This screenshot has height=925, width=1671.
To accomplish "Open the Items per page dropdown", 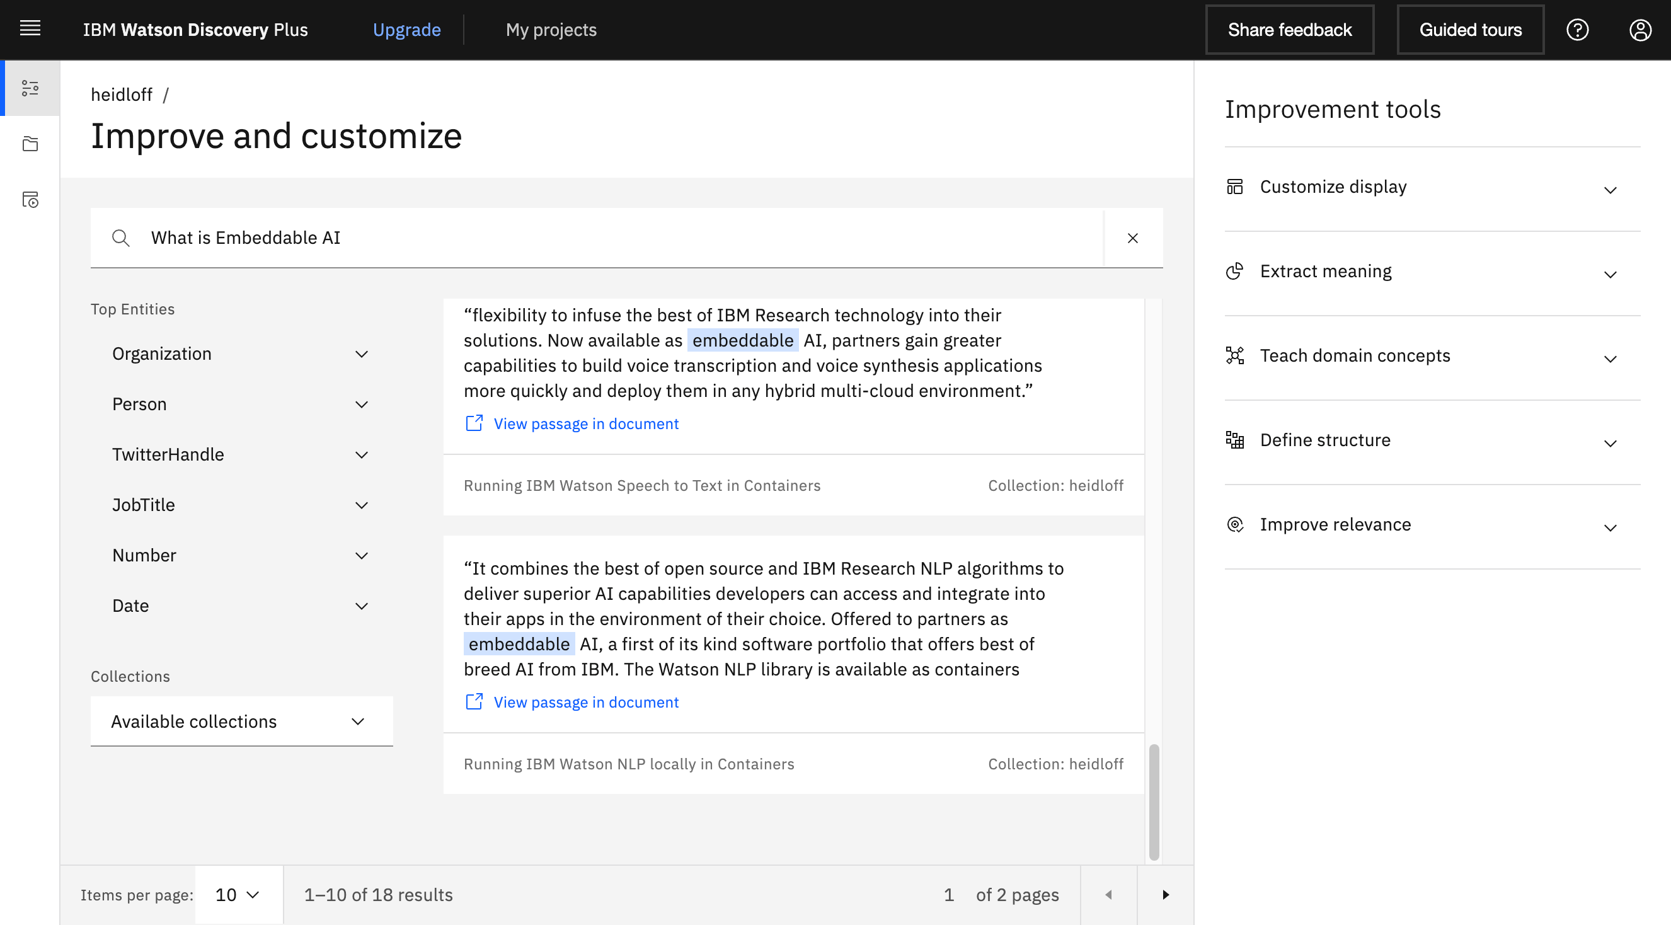I will point(238,895).
